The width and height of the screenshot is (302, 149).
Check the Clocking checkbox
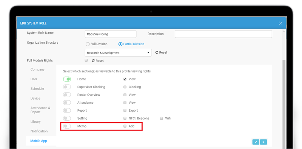[x=125, y=87]
